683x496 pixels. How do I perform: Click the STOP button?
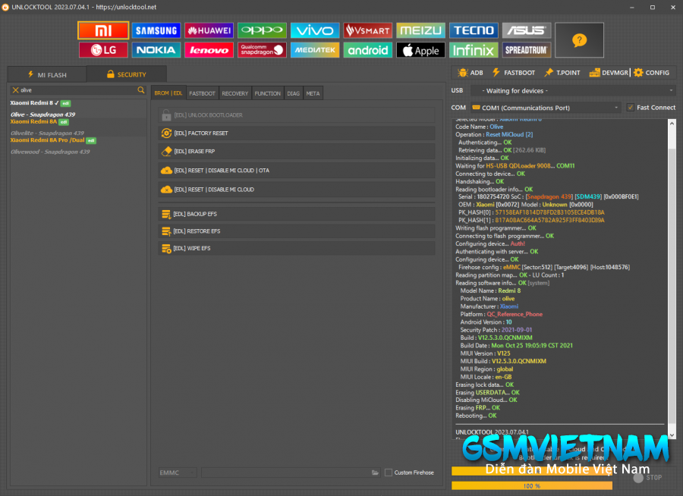tap(648, 478)
